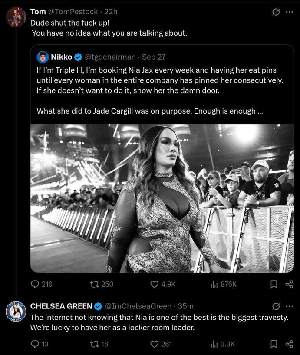
Task: Reply to the quoted Nikko post
Action: pyautogui.click(x=35, y=284)
